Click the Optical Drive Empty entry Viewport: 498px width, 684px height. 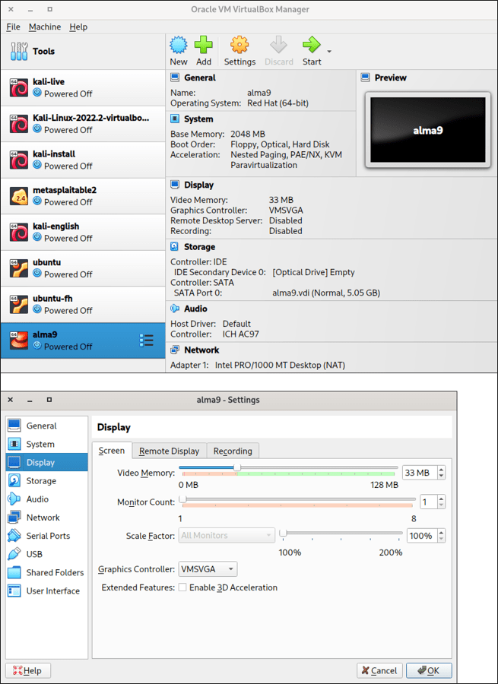tap(313, 272)
